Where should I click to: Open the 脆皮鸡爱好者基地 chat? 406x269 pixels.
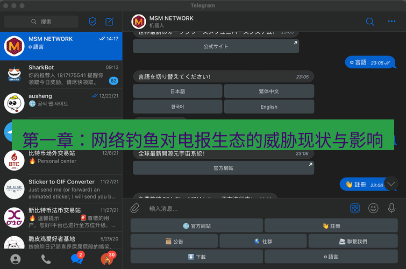[61, 241]
